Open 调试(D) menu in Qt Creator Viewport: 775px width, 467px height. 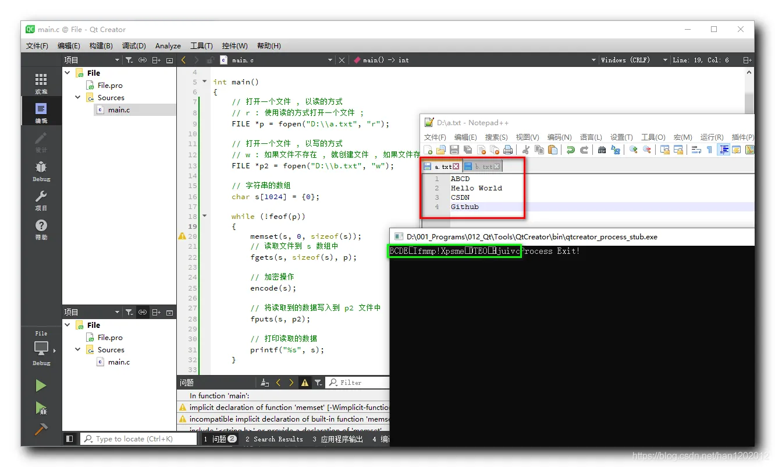(x=134, y=46)
